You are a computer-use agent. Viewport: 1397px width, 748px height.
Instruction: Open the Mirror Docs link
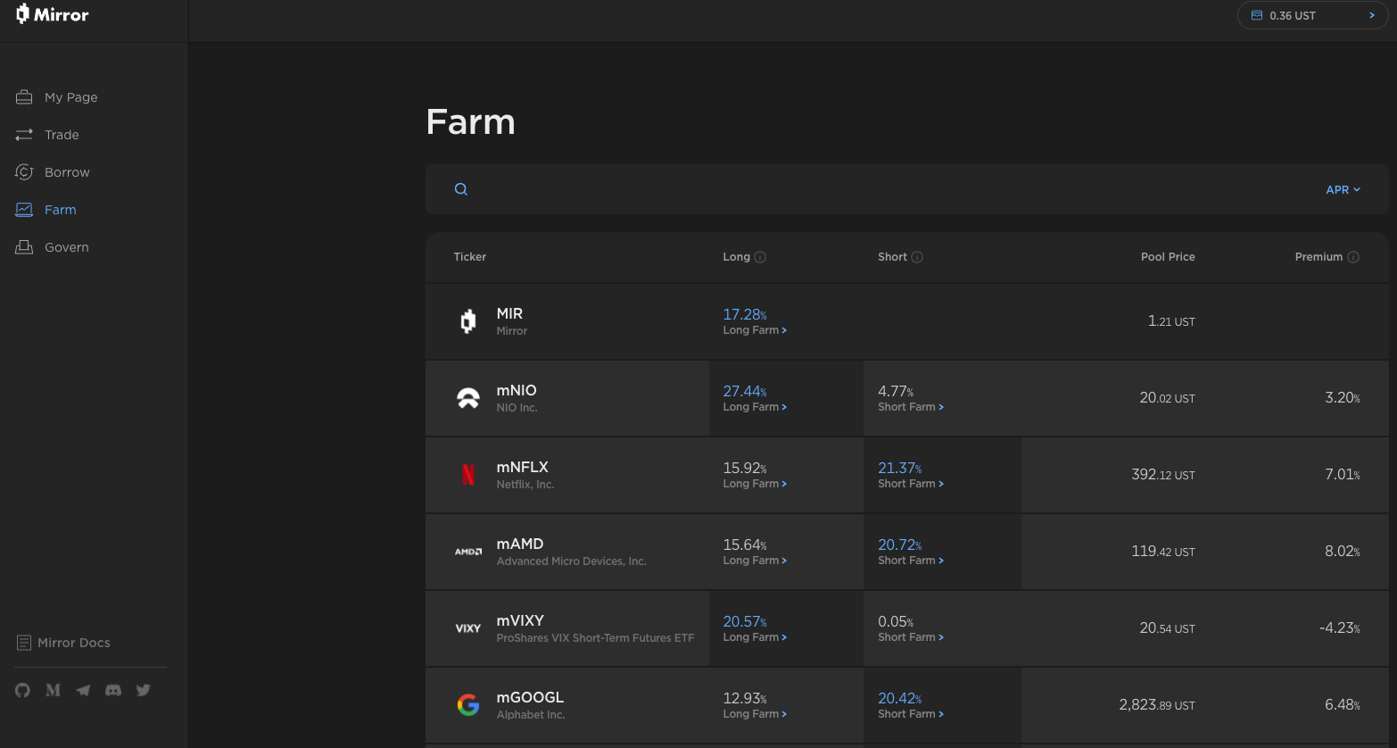74,642
